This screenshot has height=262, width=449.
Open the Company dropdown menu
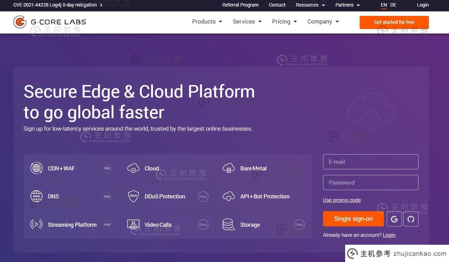[323, 21]
